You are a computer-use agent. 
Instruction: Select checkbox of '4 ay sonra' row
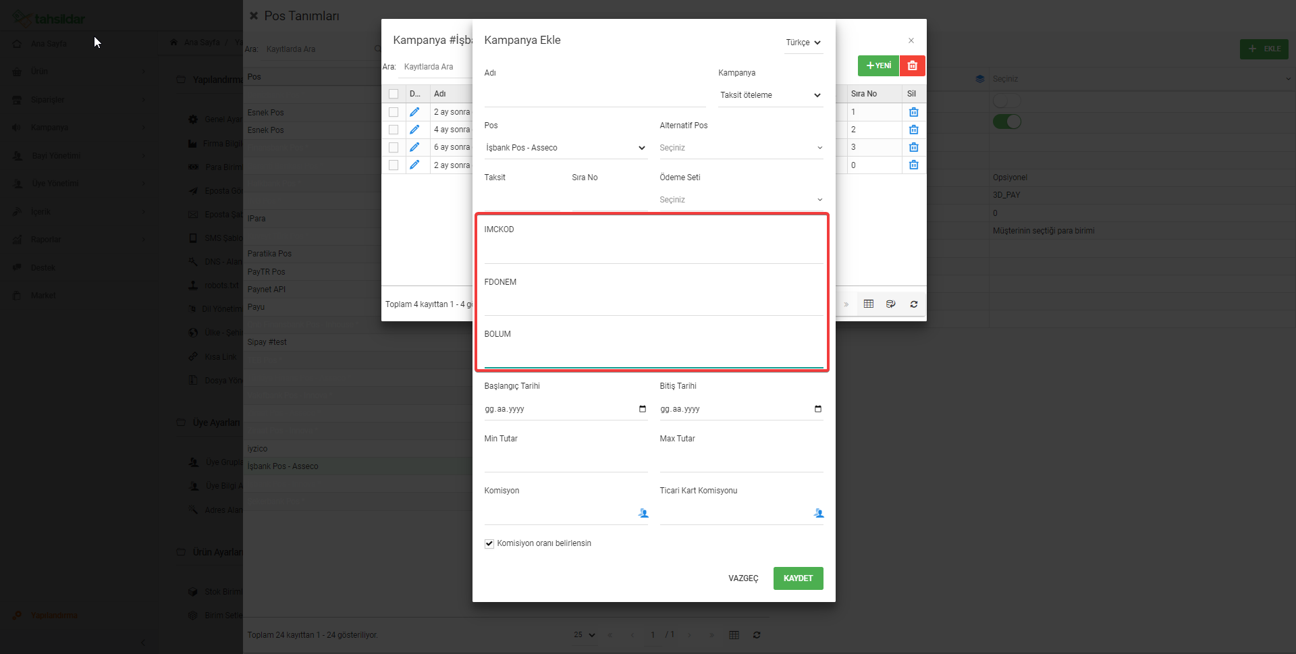[x=394, y=130]
